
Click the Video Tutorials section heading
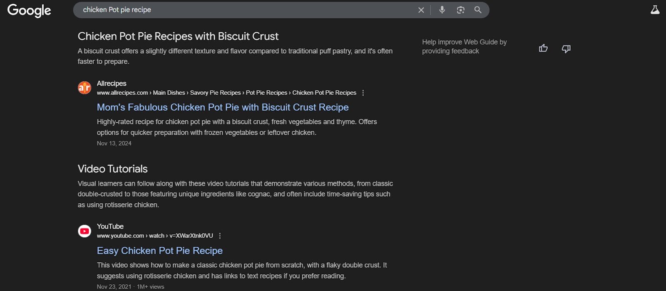[112, 169]
